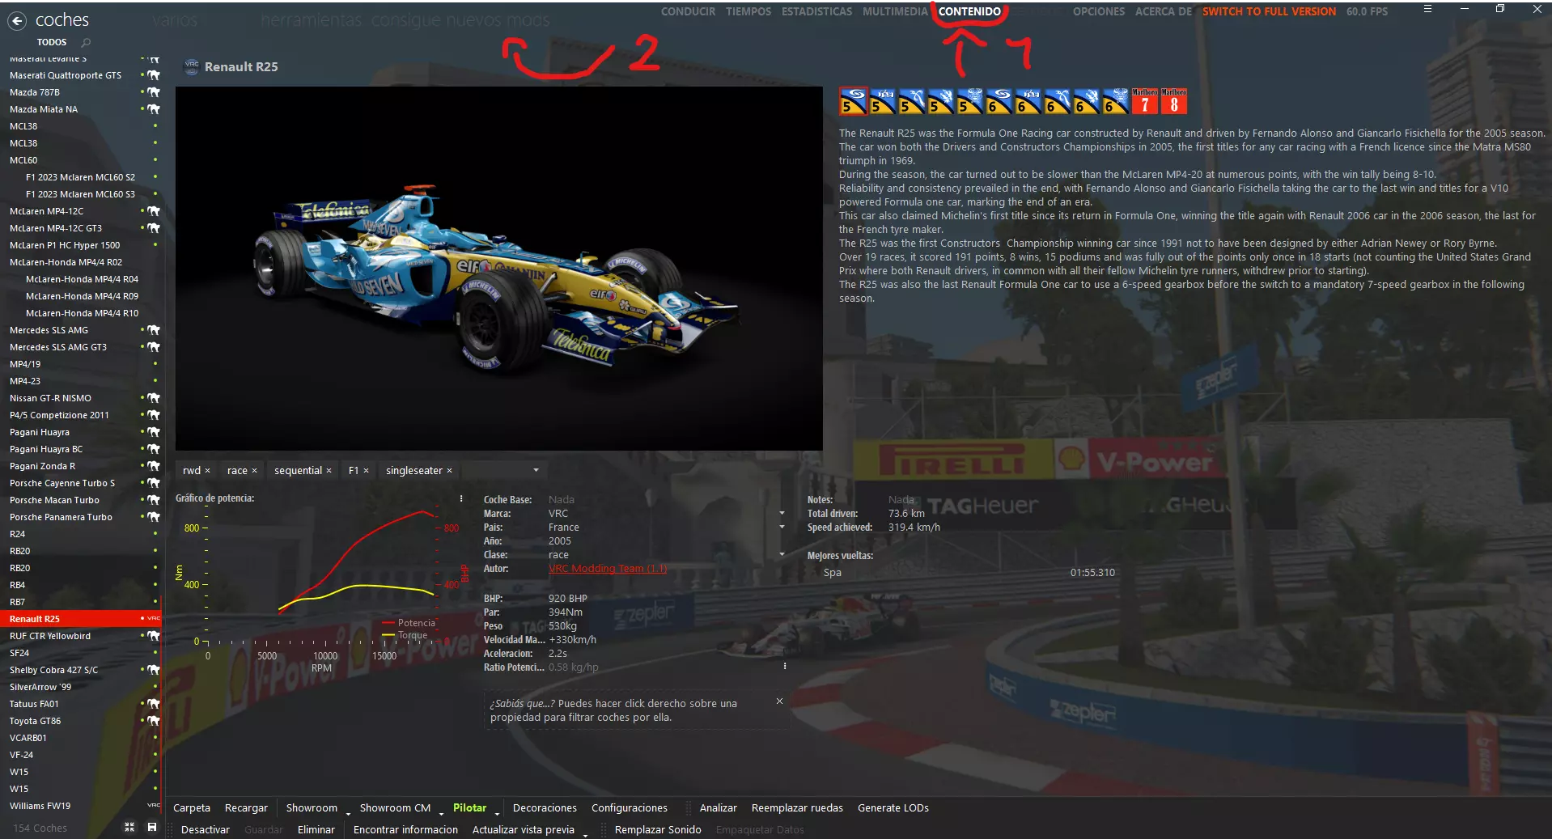Screen dimensions: 1552x839
Task: Select F1 2023 Mclaren MCL60 S2
Action: coord(81,177)
